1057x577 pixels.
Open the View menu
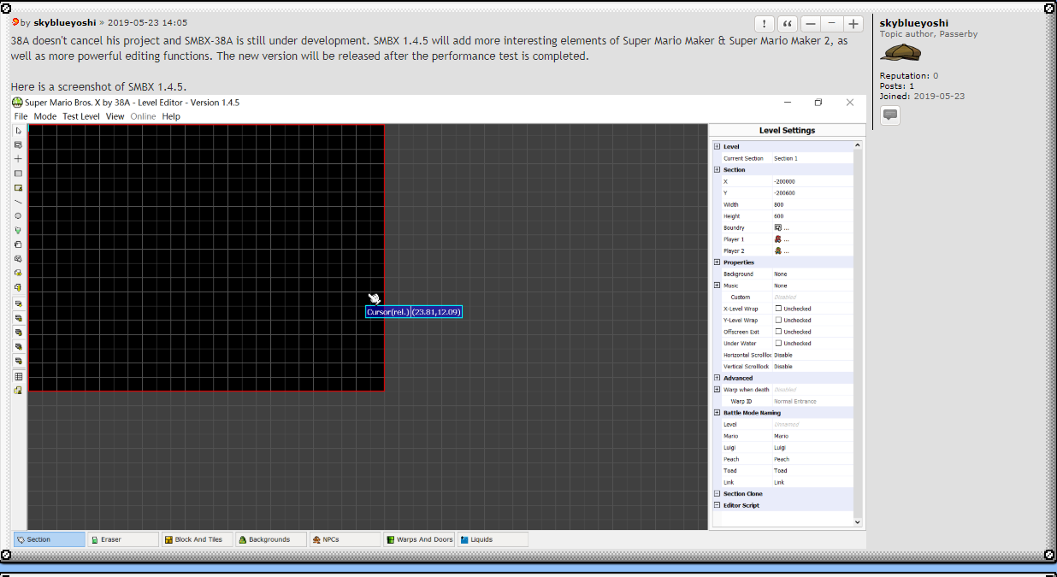pyautogui.click(x=115, y=116)
